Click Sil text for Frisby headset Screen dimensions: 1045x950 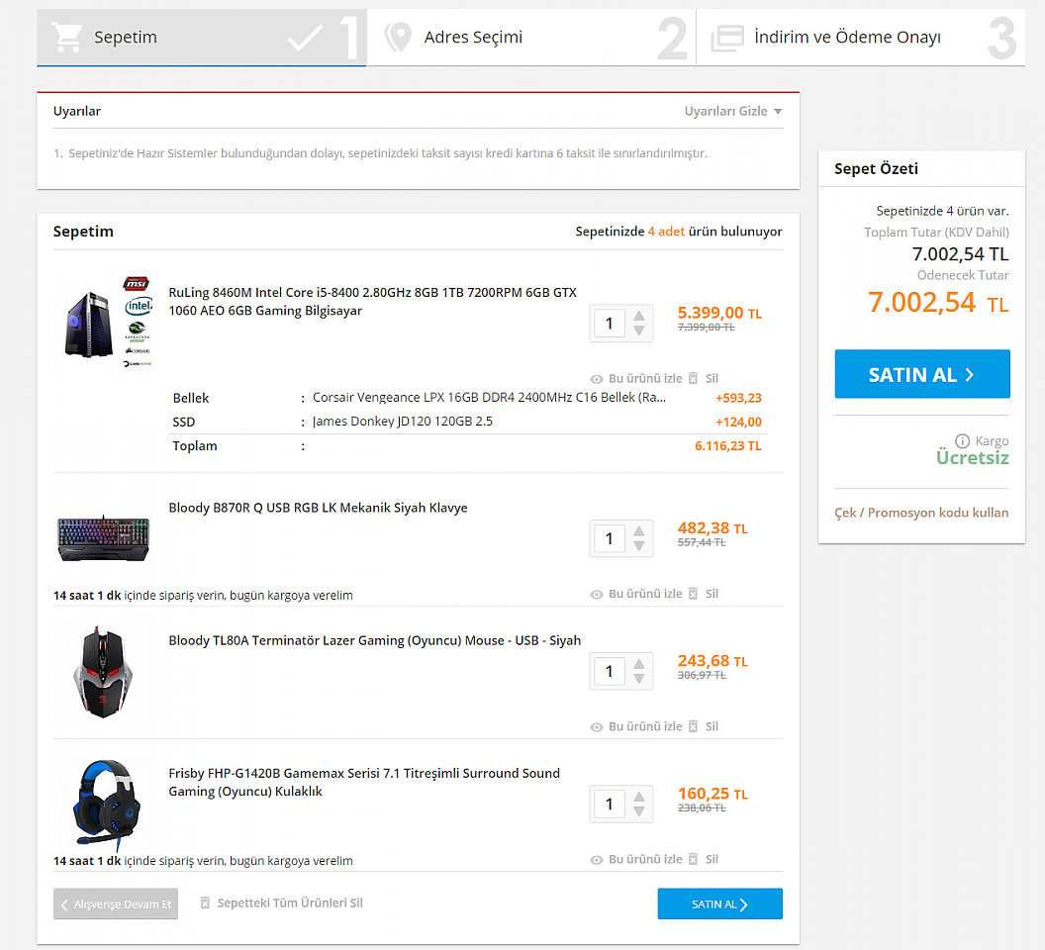pos(712,859)
